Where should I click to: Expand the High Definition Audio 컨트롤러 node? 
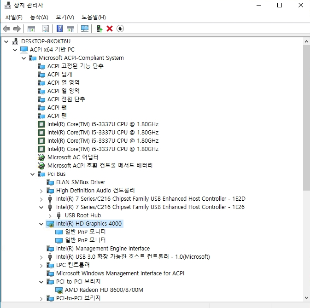(41, 191)
